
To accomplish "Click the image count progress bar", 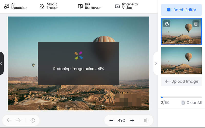I will click(181, 97).
